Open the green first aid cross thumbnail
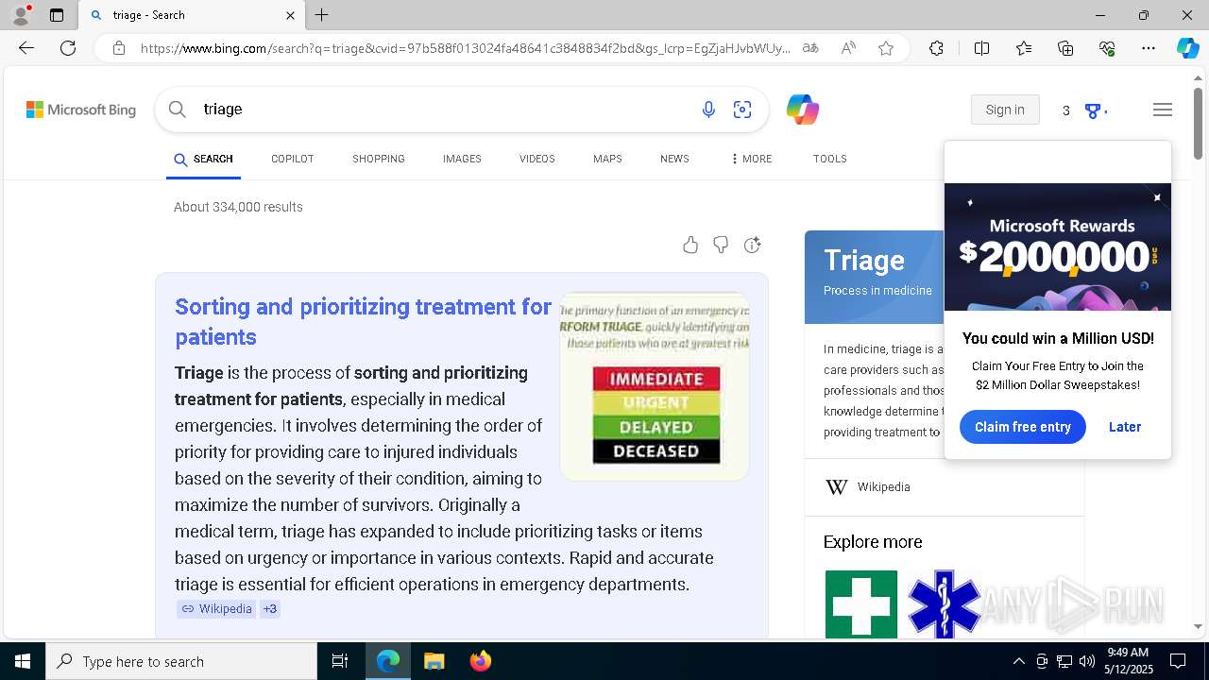Viewport: 1209px width, 680px height. pos(861,603)
